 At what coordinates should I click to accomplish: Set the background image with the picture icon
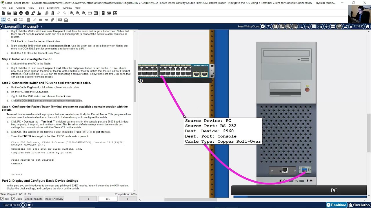click(345, 27)
